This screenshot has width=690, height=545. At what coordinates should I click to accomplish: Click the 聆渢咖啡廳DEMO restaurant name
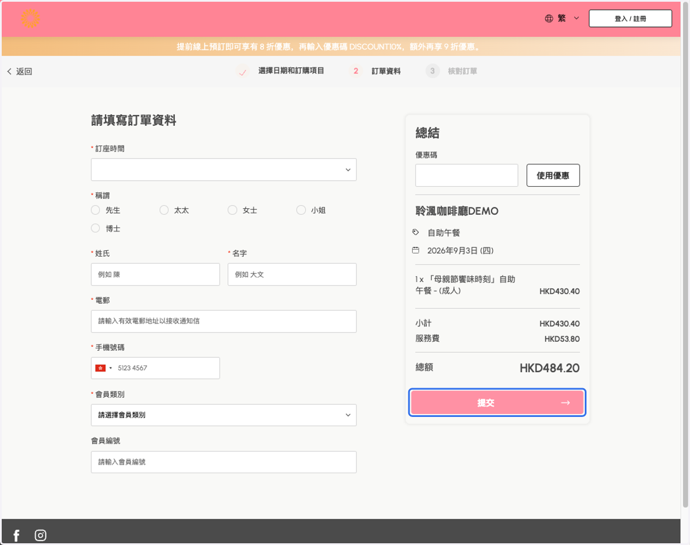pyautogui.click(x=457, y=211)
